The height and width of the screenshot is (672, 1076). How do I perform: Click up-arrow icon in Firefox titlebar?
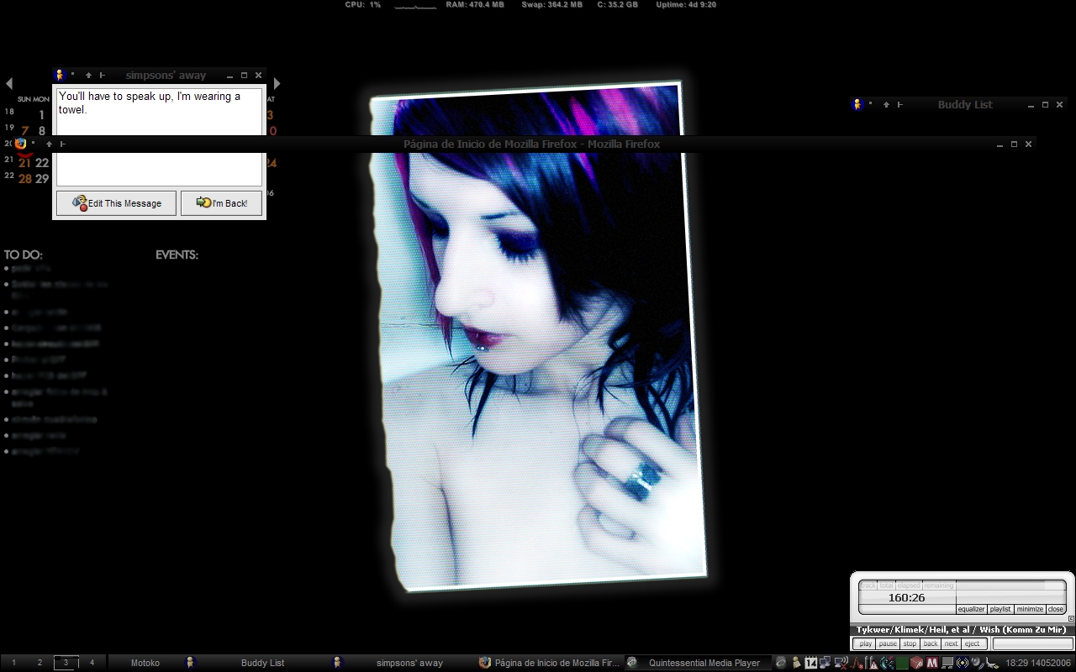(x=49, y=144)
